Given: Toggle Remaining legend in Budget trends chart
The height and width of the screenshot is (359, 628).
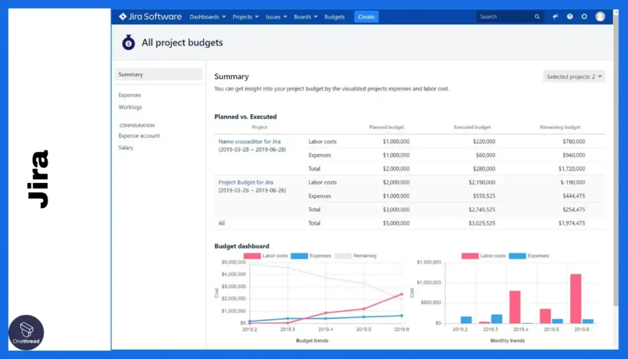Looking at the screenshot, I should tap(356, 256).
